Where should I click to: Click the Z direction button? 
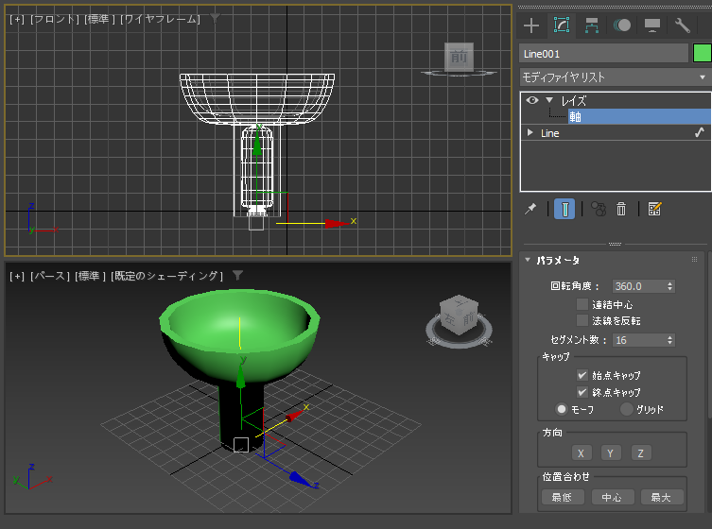pos(641,452)
